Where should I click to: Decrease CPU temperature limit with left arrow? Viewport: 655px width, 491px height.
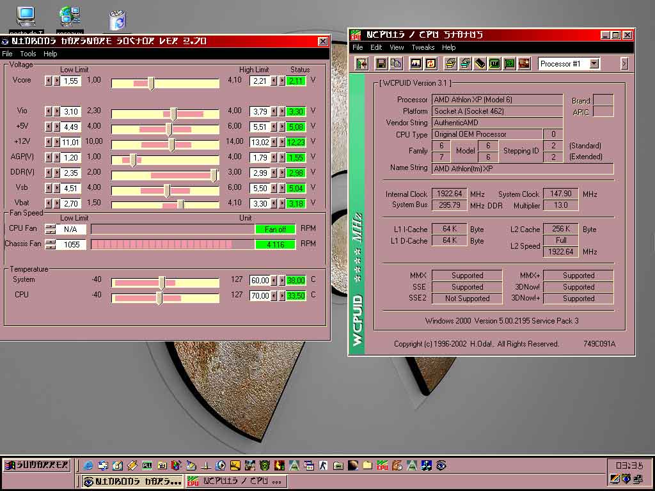pyautogui.click(x=274, y=295)
